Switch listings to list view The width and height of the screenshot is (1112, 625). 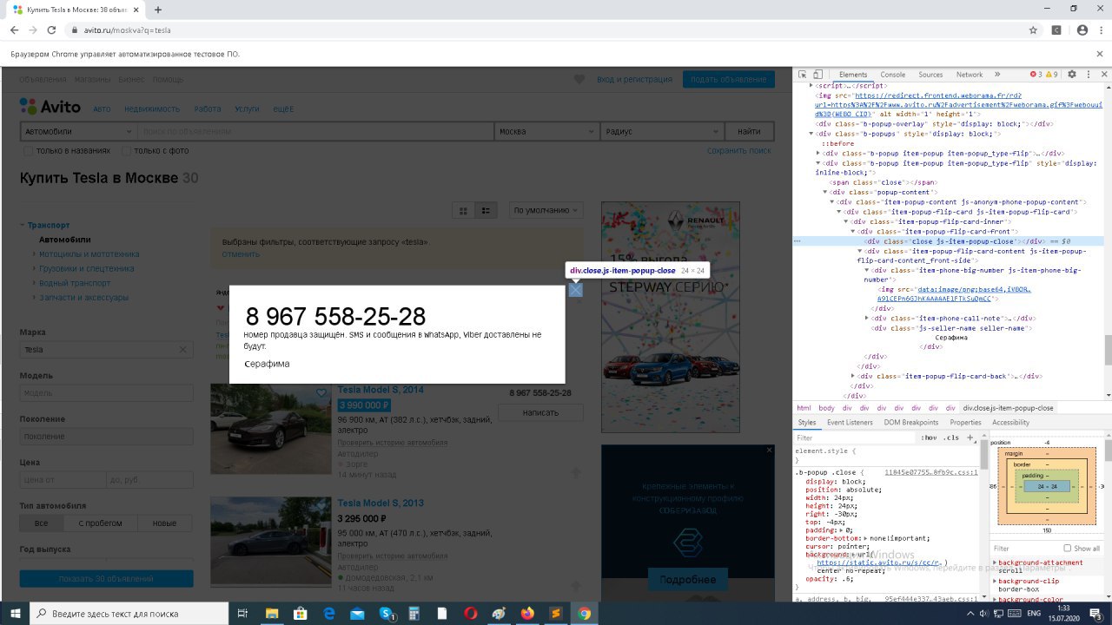point(486,210)
